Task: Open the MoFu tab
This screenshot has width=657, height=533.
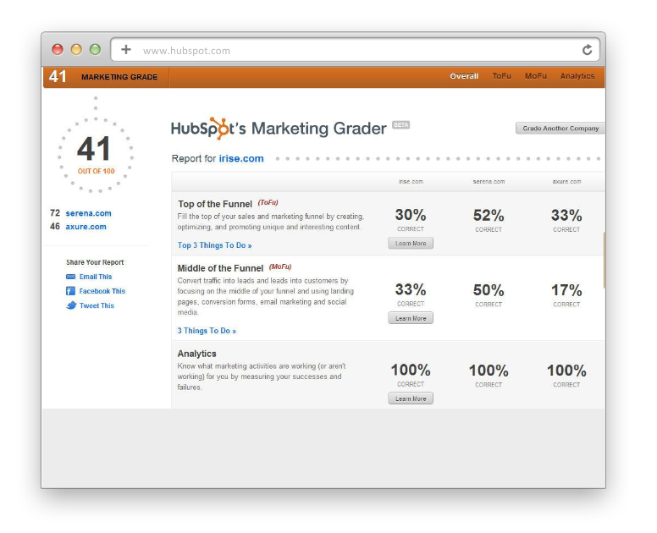Action: coord(535,76)
